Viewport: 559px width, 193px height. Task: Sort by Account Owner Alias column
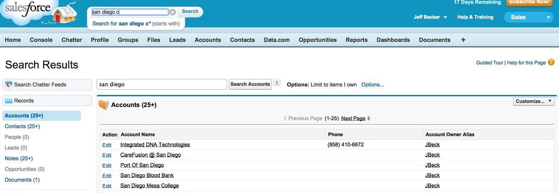coord(450,134)
